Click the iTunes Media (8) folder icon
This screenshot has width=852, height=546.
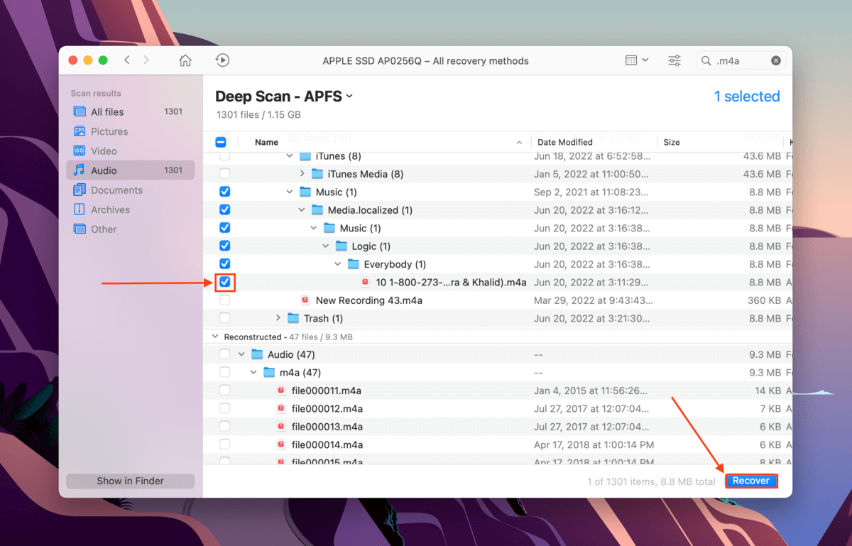coord(317,174)
